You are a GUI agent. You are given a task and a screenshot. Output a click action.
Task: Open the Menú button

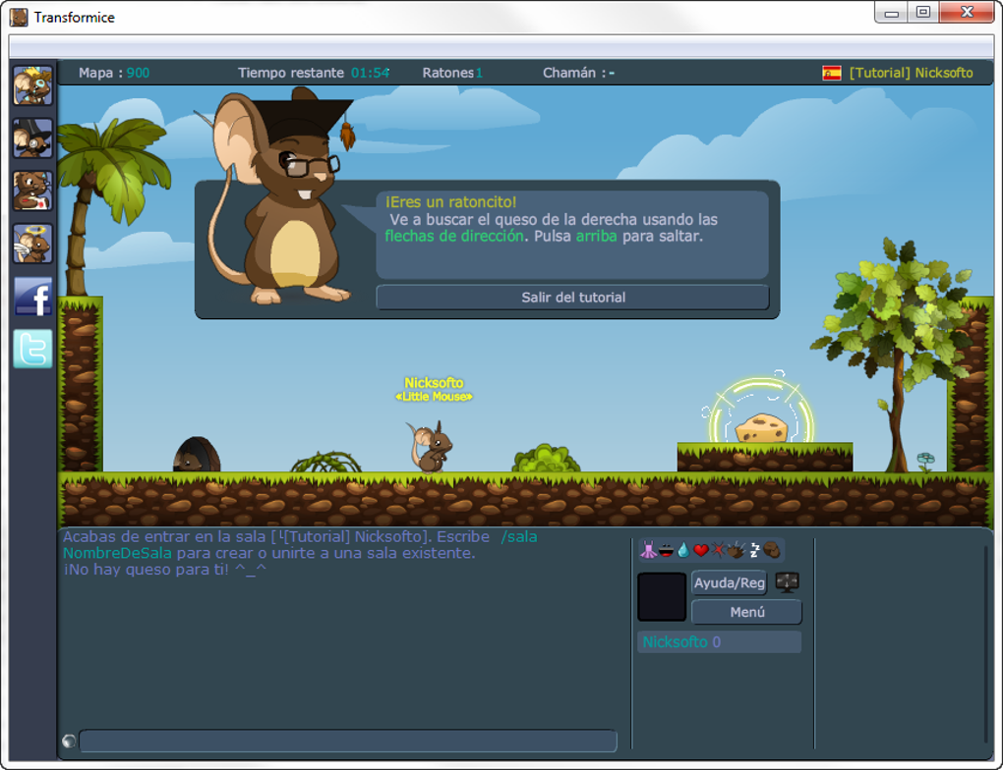pos(746,612)
